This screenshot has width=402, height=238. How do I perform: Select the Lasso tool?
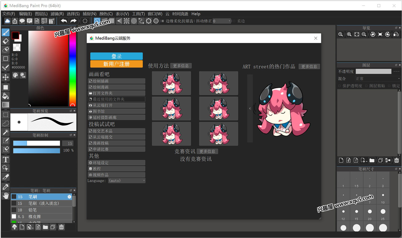tap(6, 123)
